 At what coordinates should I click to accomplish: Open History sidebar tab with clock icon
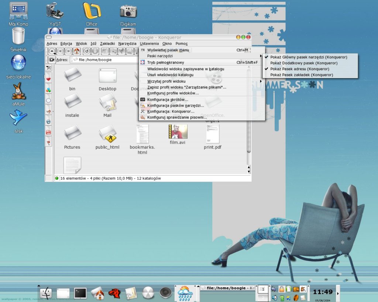[x=49, y=100]
